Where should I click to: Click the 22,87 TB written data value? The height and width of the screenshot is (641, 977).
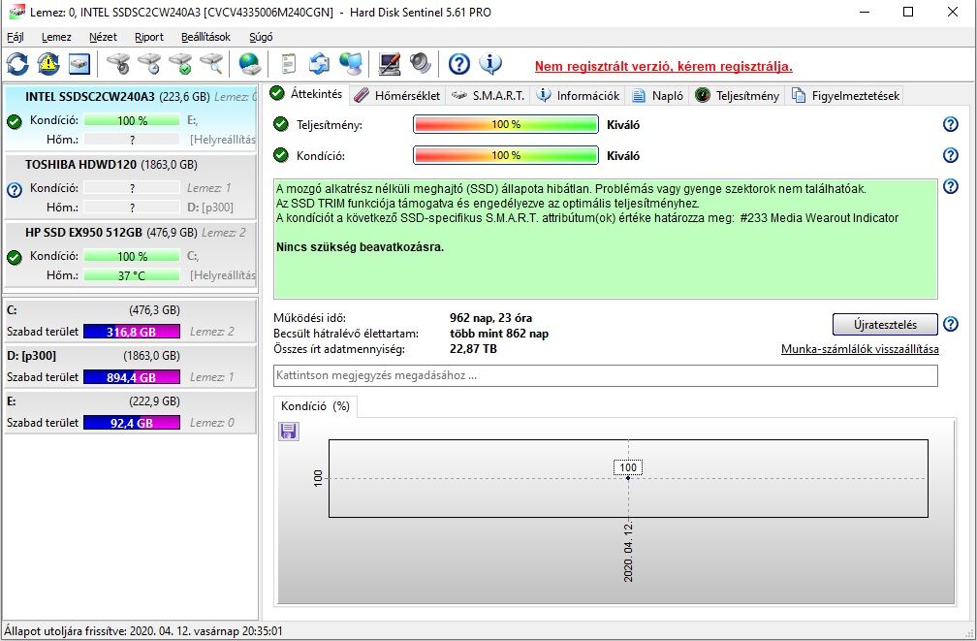pos(474,349)
